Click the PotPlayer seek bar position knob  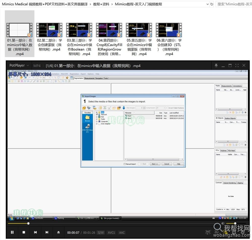point(28,223)
